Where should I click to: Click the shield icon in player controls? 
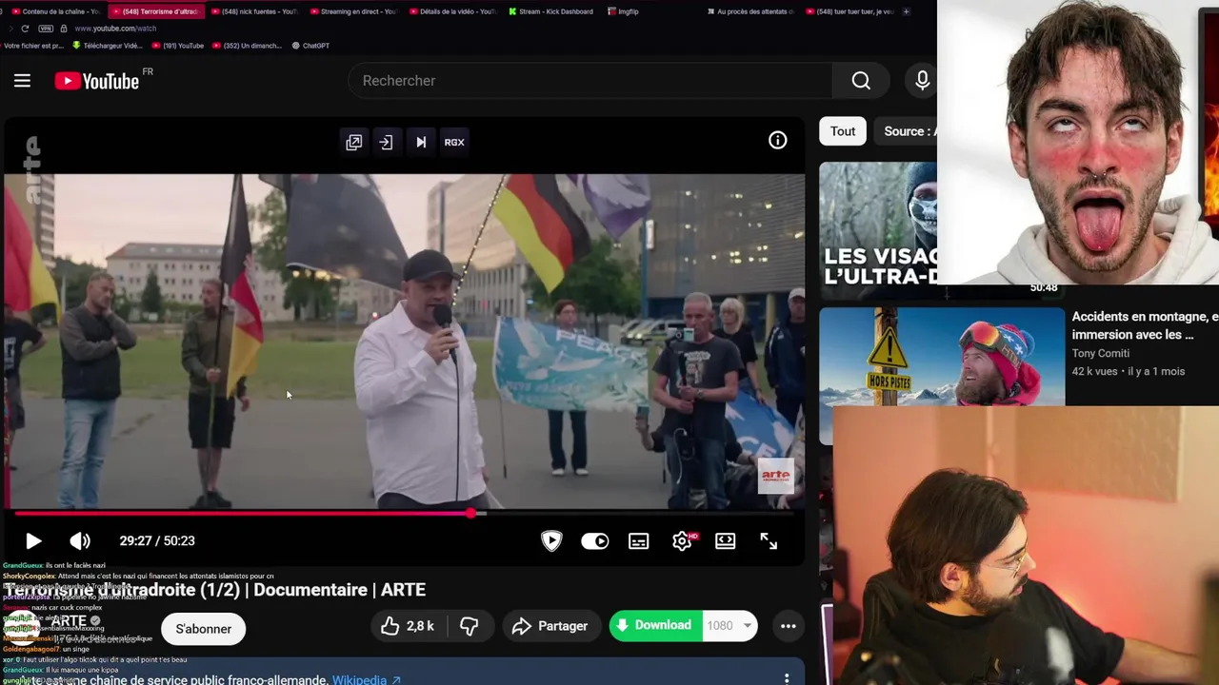(551, 540)
